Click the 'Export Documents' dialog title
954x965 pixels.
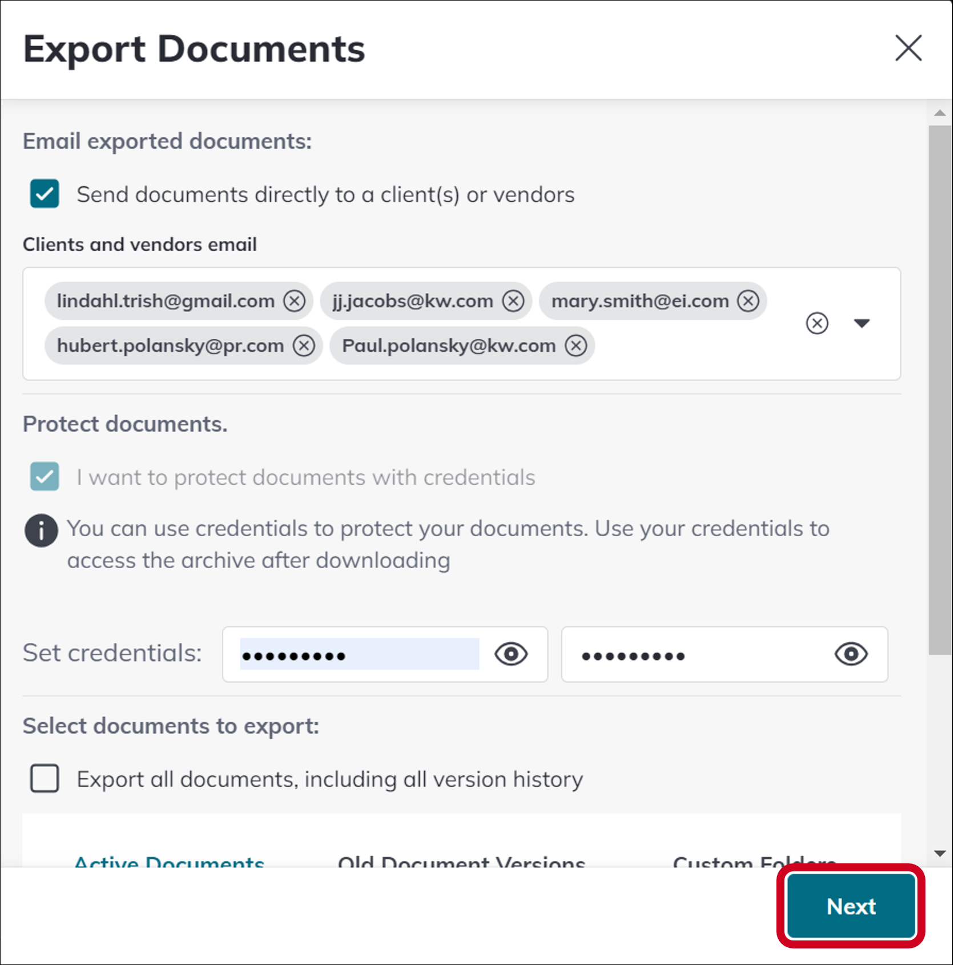tap(194, 49)
